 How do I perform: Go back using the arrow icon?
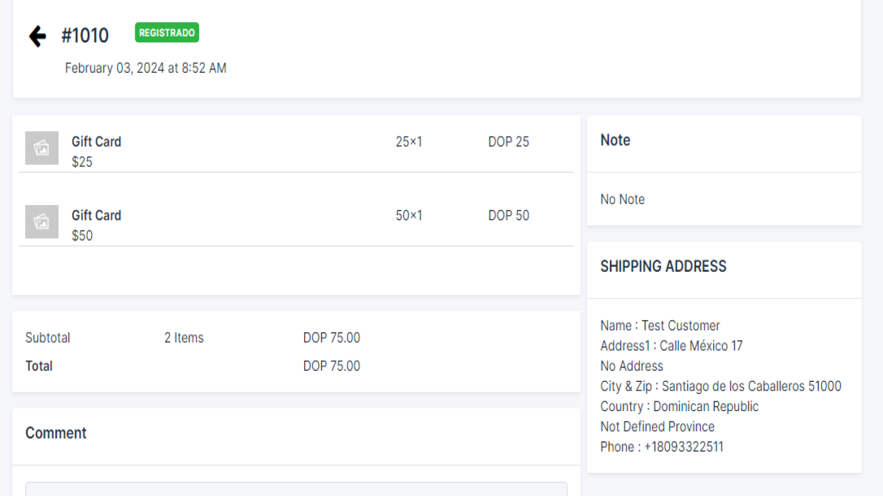point(38,36)
